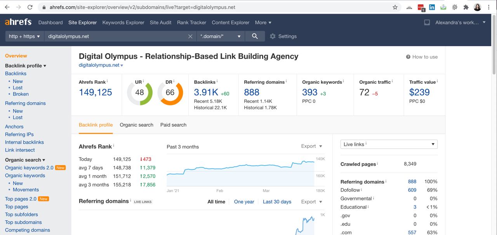Select the Backlink profile tab

click(96, 125)
